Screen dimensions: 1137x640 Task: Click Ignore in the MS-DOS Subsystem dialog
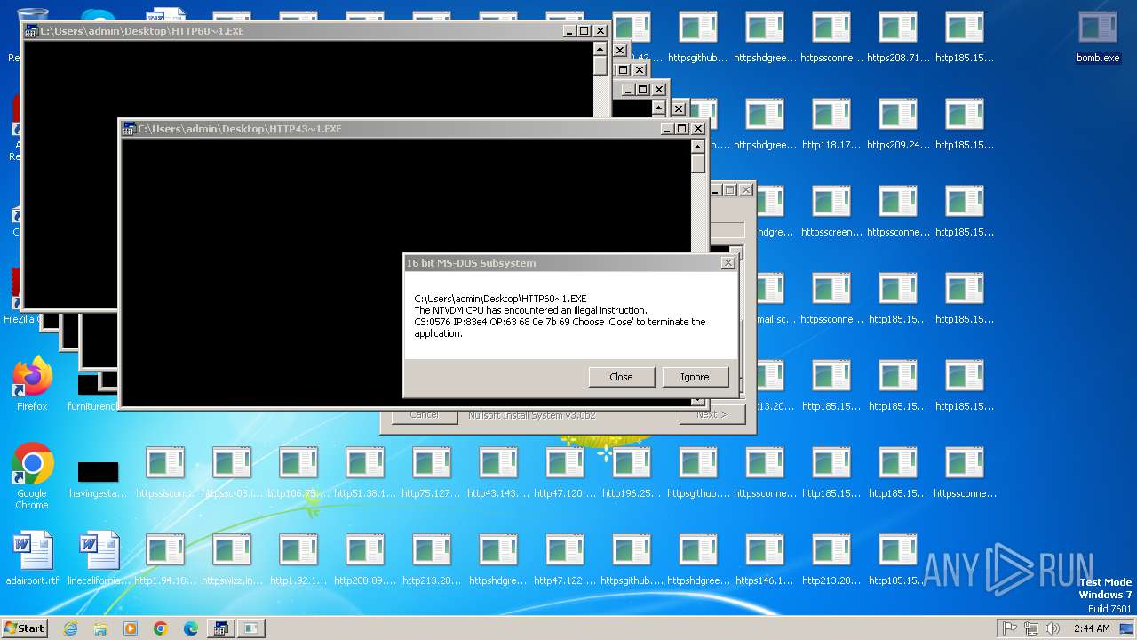pyautogui.click(x=695, y=377)
